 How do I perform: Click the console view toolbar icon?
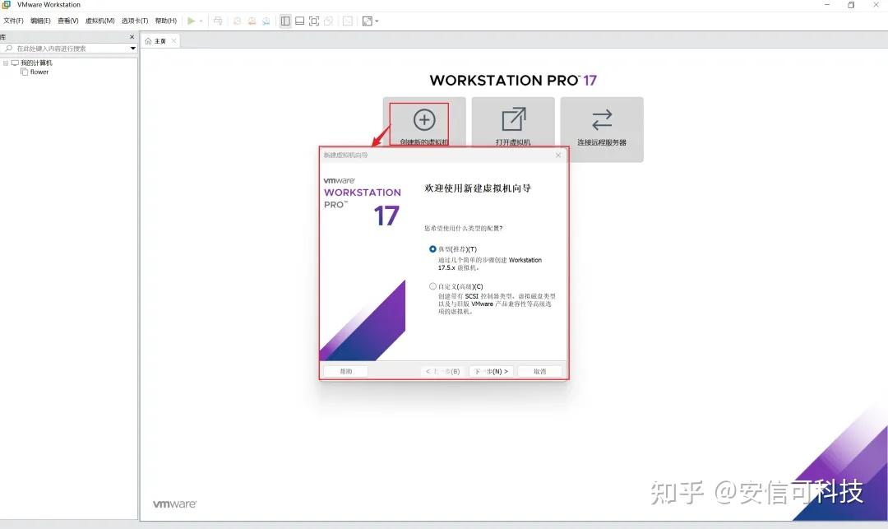tap(348, 21)
